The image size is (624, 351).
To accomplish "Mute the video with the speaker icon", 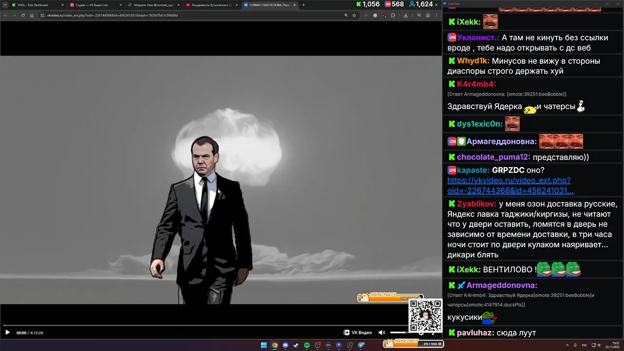I will 382,332.
